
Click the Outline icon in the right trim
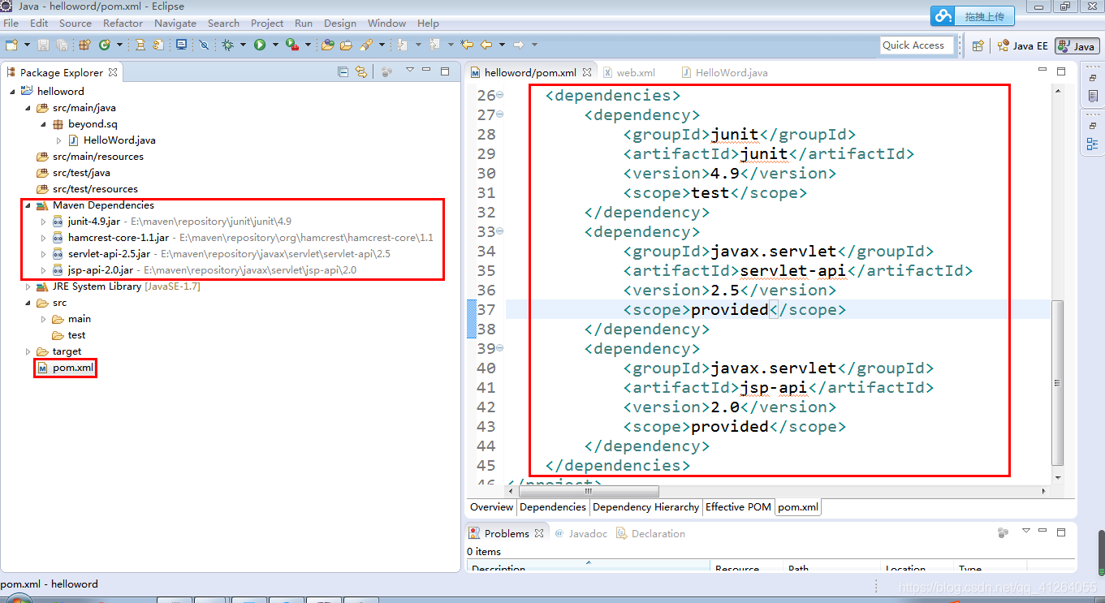(1092, 144)
